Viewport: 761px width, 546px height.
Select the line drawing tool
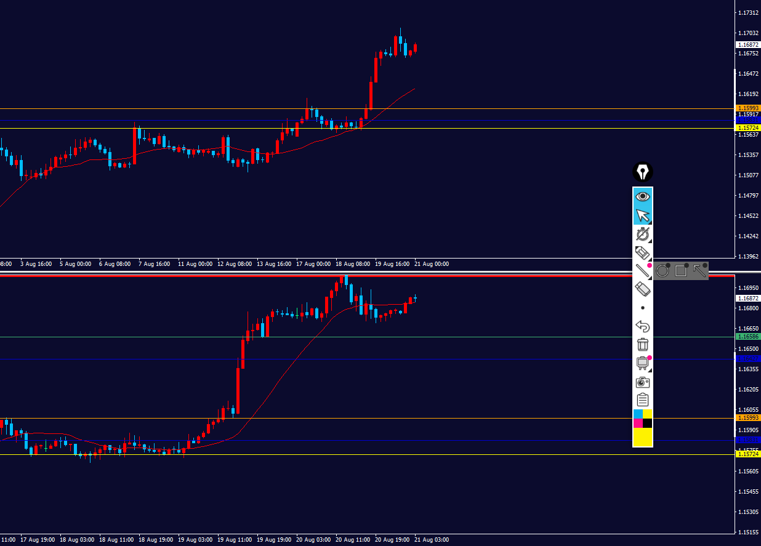click(x=643, y=270)
